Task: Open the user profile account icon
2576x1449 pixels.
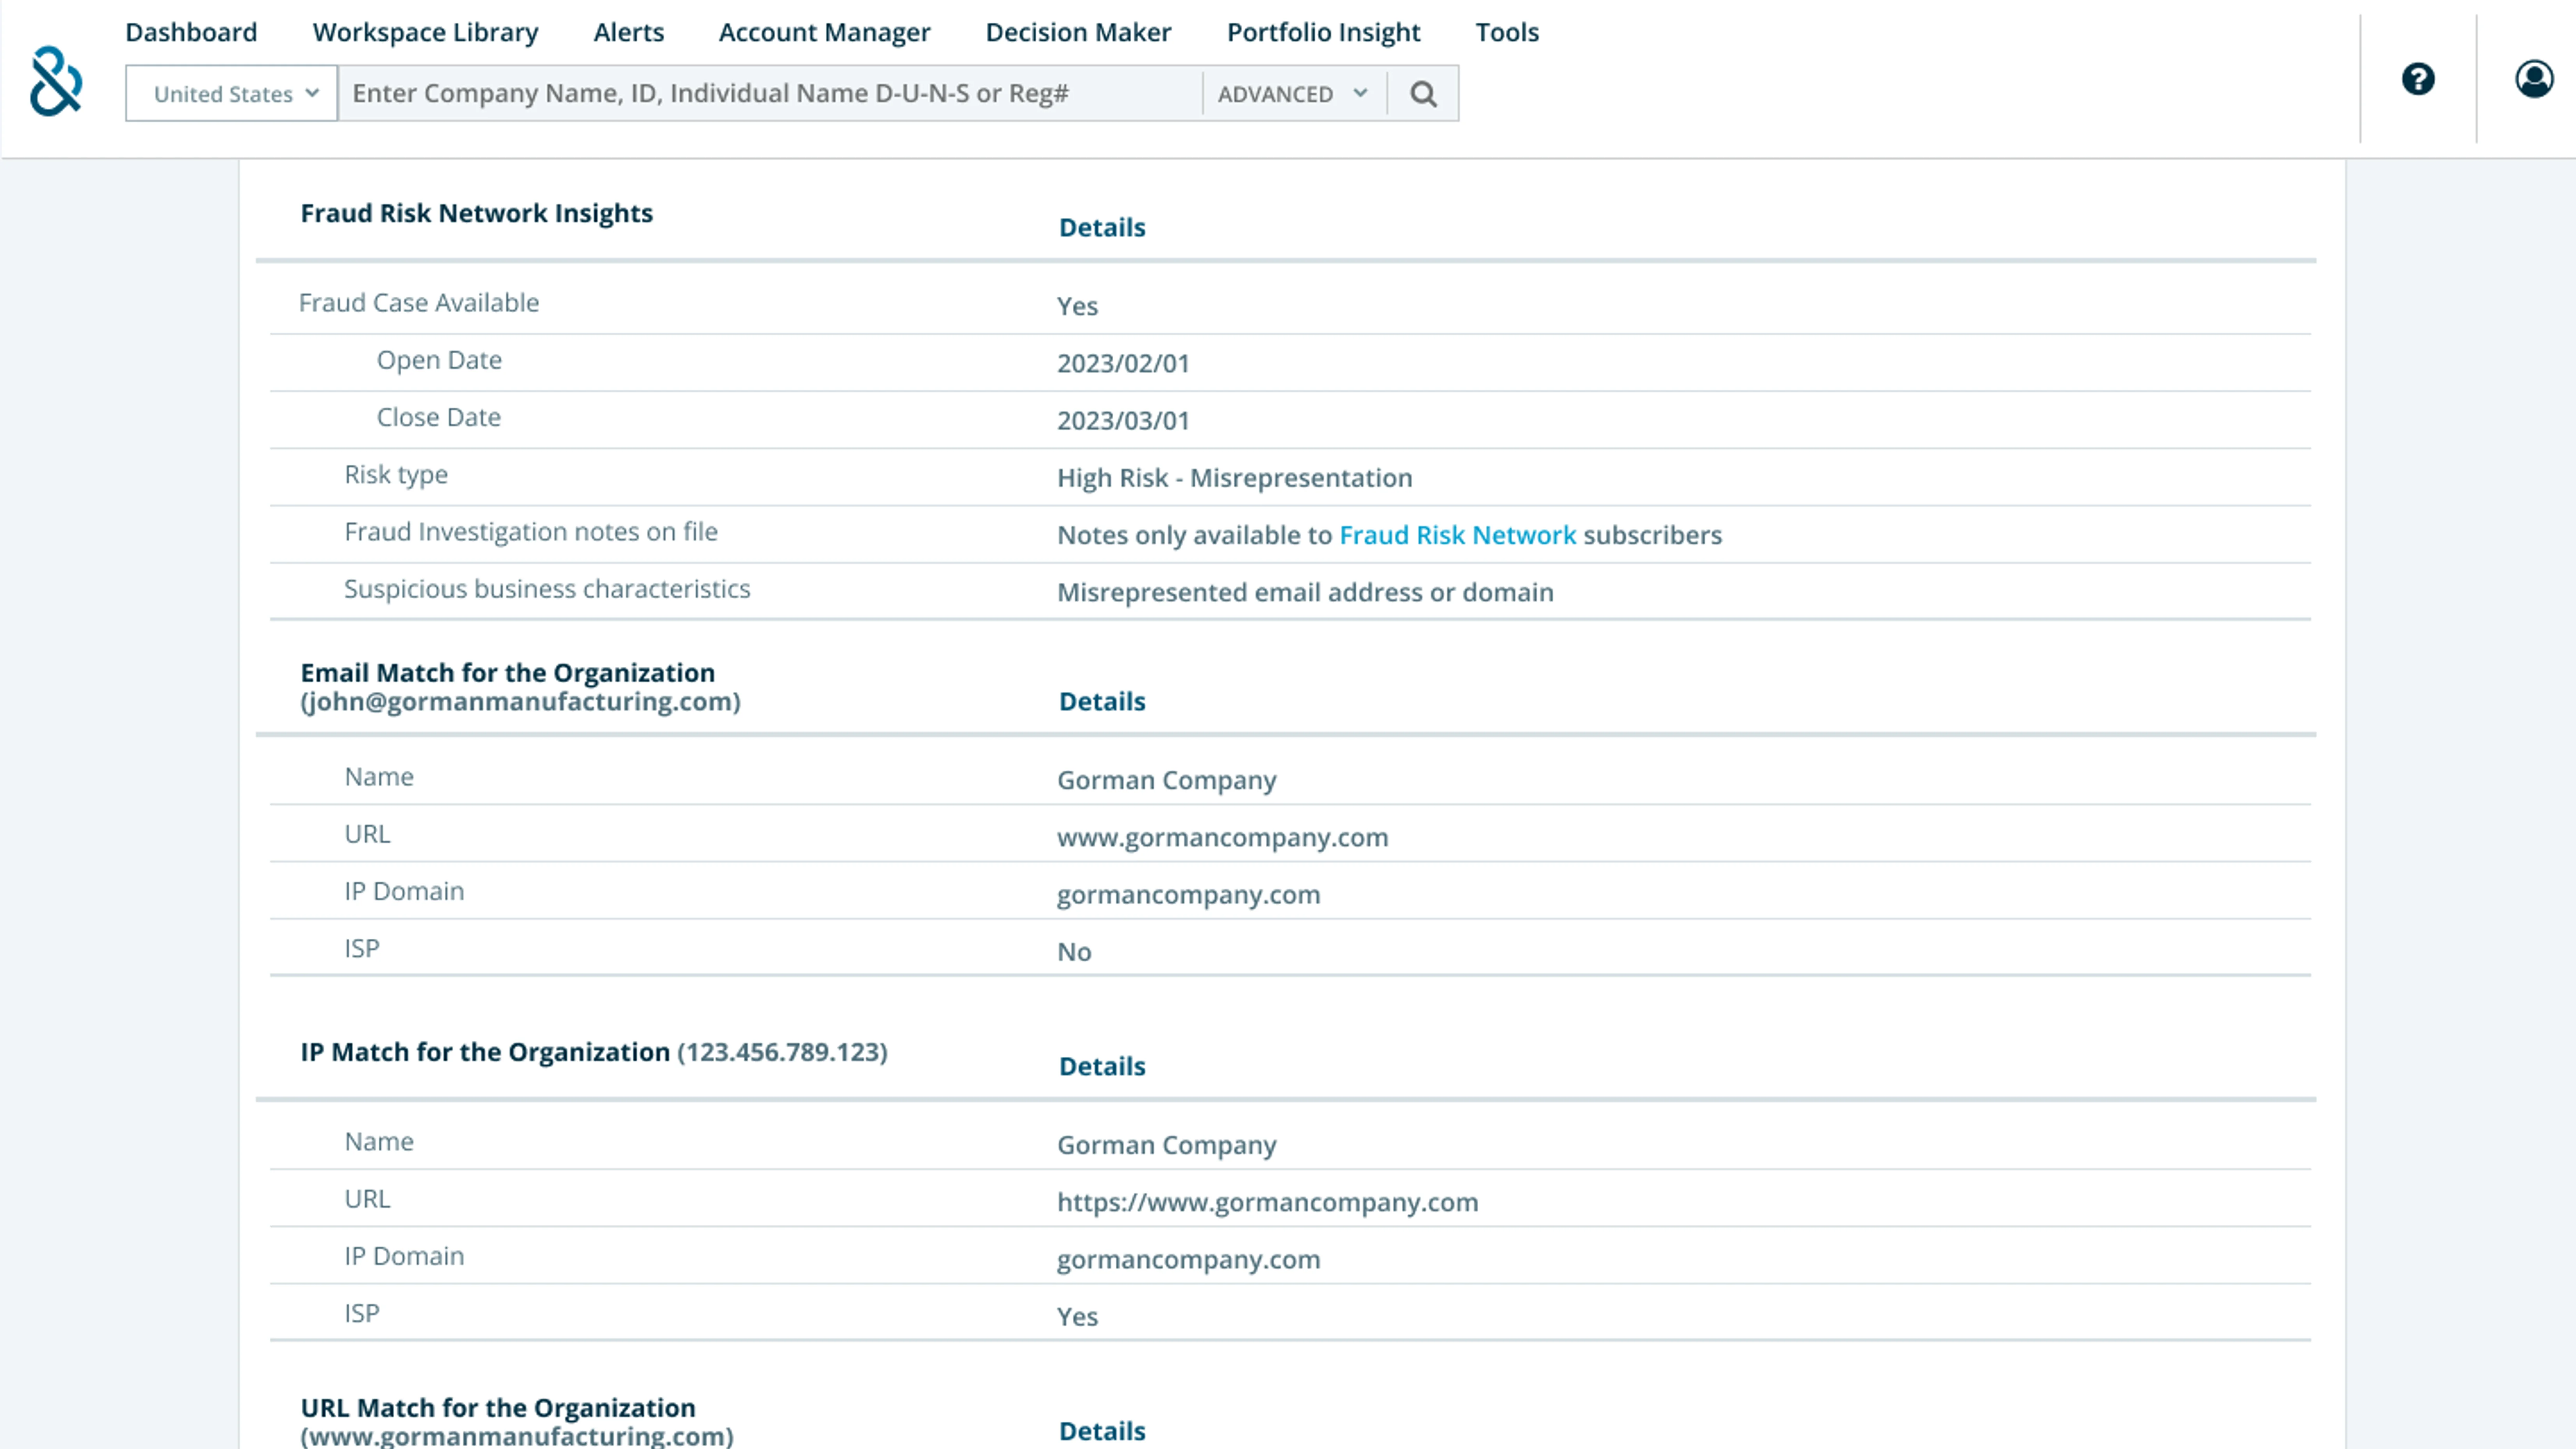Action: (x=2534, y=79)
